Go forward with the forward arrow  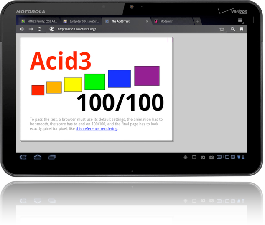(31, 29)
